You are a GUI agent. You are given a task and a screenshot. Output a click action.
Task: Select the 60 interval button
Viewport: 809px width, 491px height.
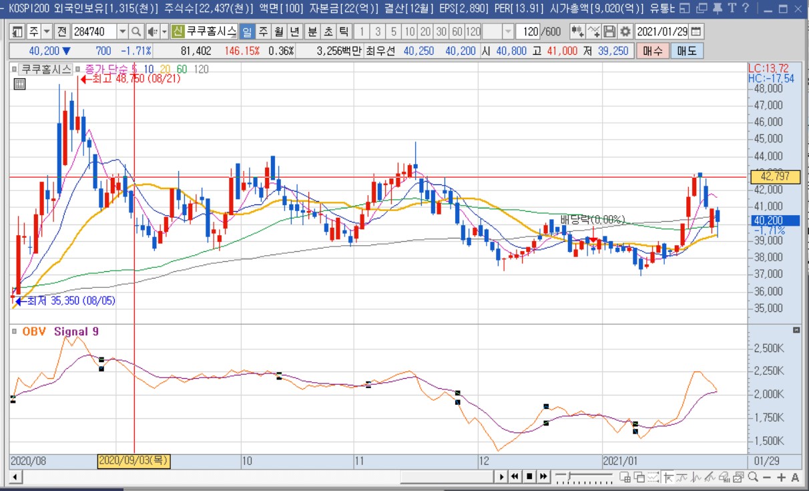tap(457, 32)
